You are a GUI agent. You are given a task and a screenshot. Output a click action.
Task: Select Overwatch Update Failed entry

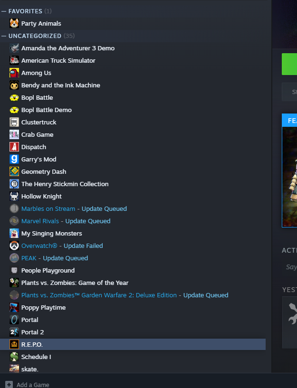[x=62, y=246]
